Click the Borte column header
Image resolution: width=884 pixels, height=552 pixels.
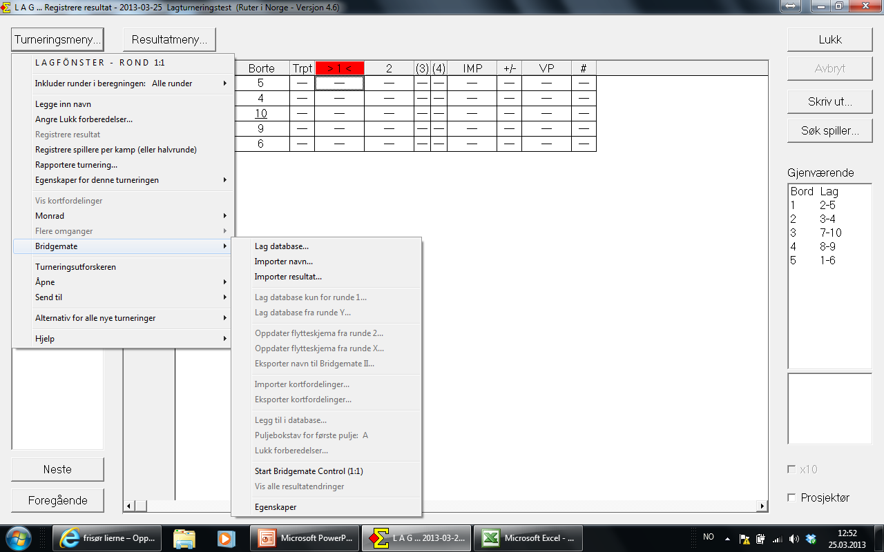pyautogui.click(x=261, y=68)
